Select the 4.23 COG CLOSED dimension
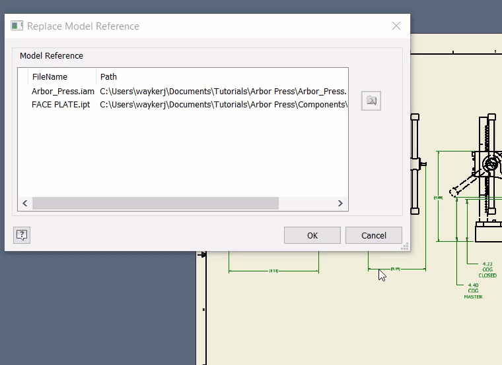The width and height of the screenshot is (502, 365). click(487, 269)
